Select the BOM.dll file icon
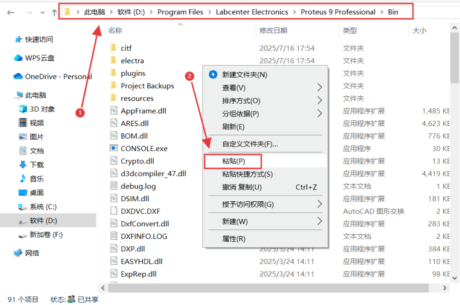This screenshot has height=305, width=460. point(114,136)
